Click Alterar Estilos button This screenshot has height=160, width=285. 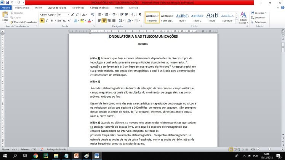243,17
